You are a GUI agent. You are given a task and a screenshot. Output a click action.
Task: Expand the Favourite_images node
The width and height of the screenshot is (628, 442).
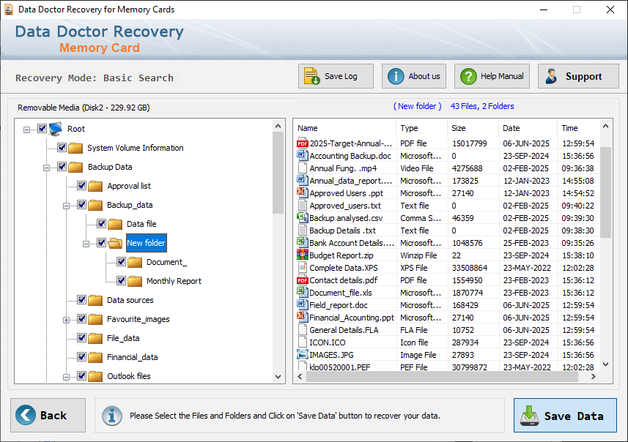(x=66, y=320)
